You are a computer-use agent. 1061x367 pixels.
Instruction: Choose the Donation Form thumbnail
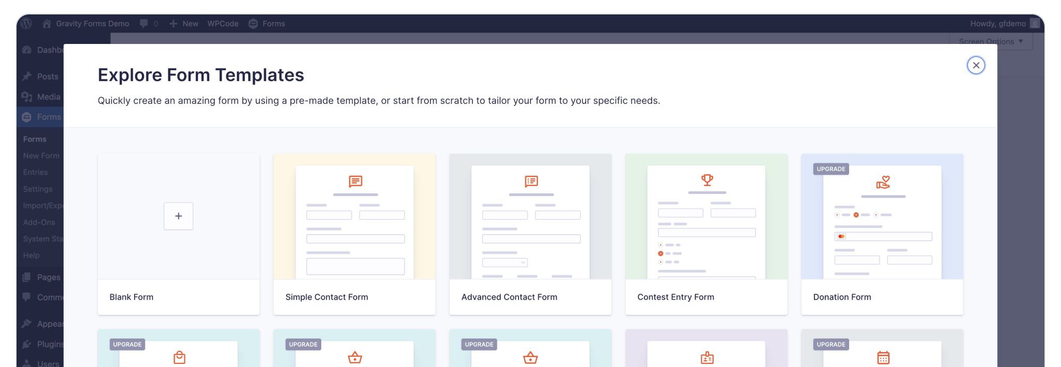click(x=882, y=217)
